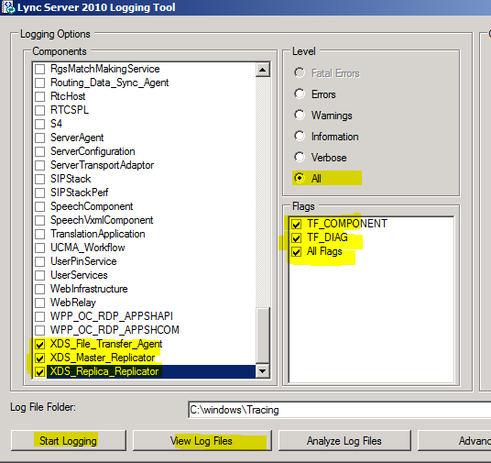Viewport: 491px width, 463px height.
Task: Open View Log Files
Action: 202,441
